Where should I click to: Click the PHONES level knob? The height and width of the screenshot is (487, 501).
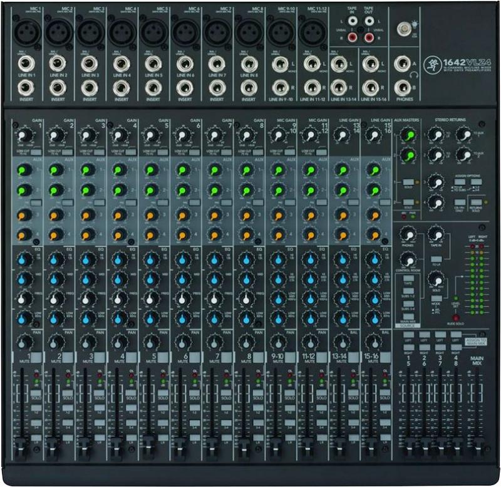[x=408, y=236]
